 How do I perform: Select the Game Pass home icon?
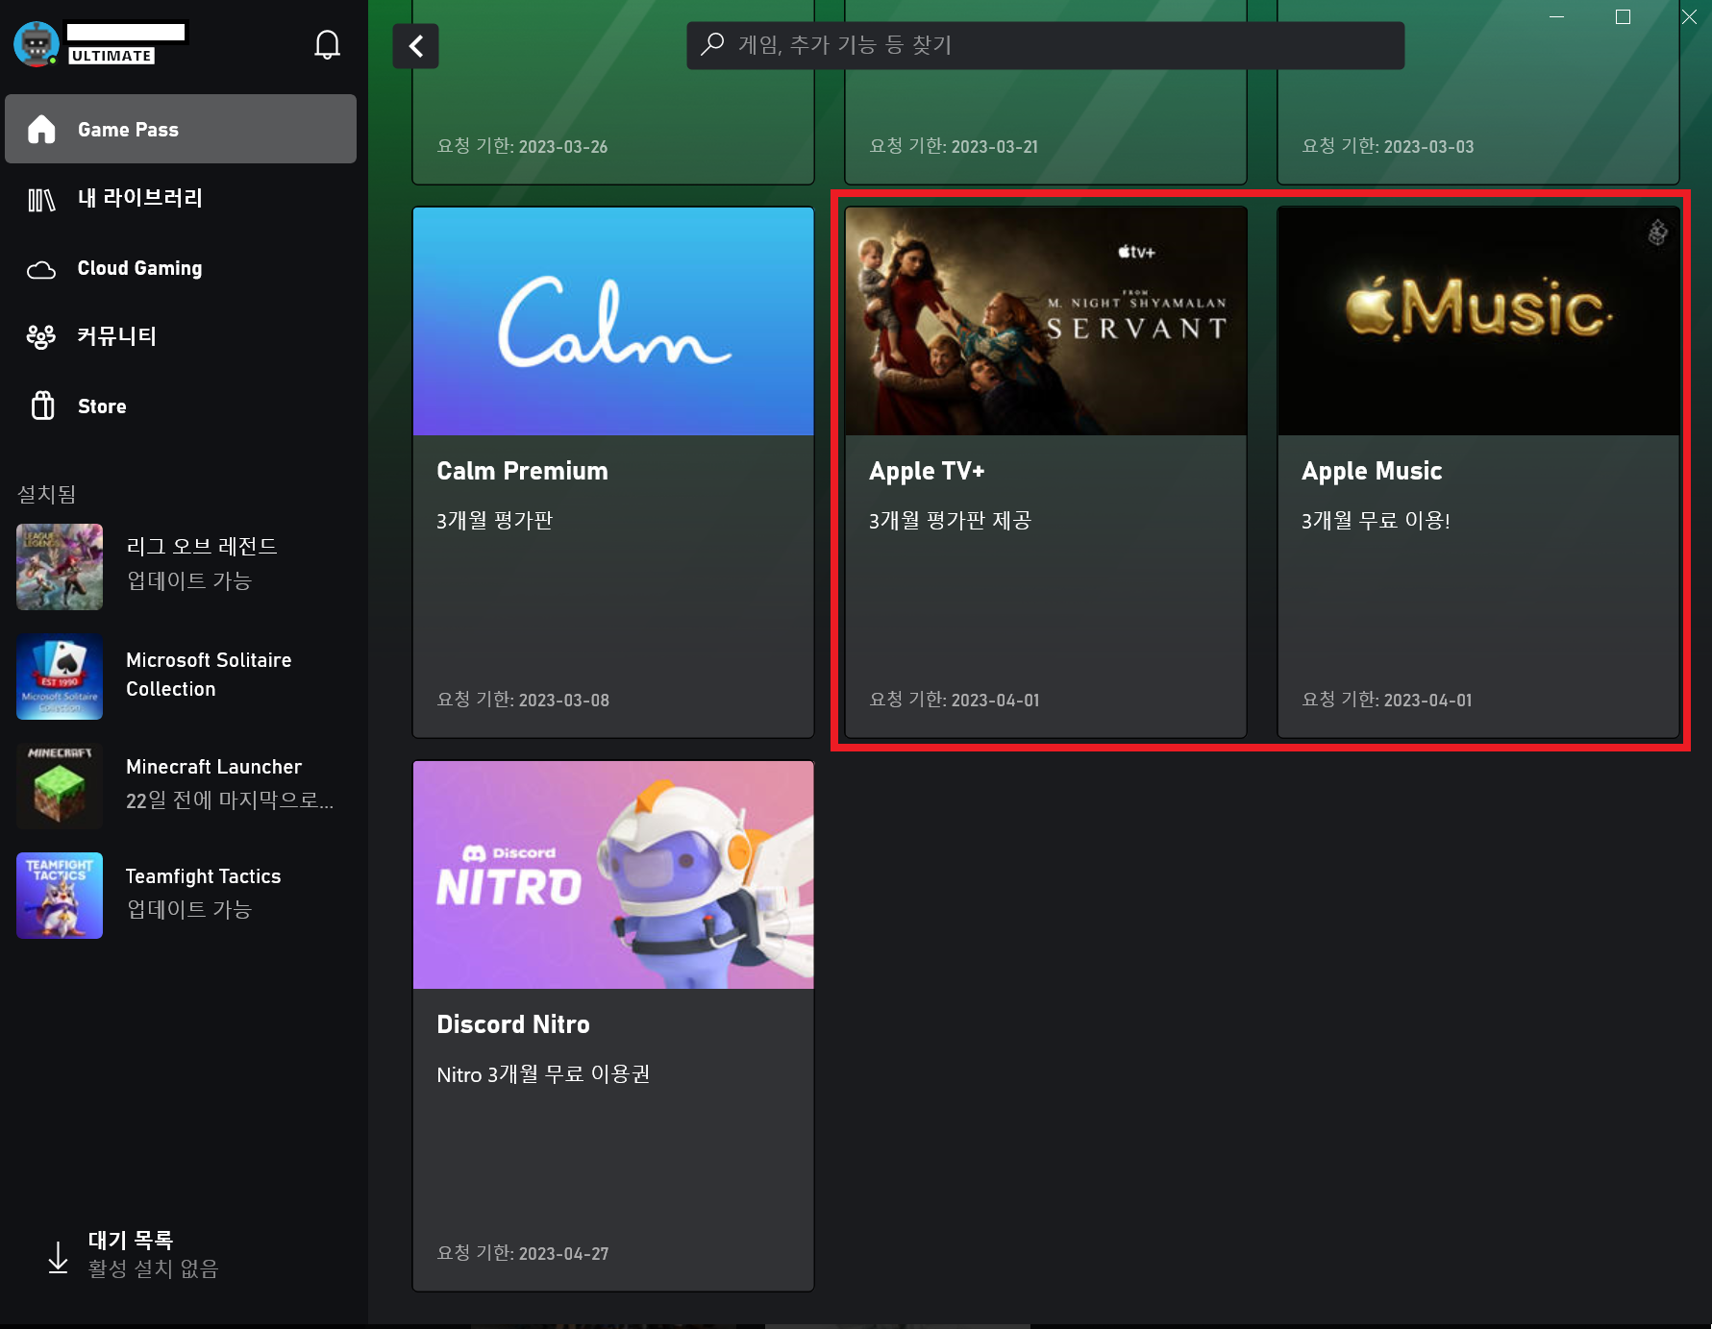(x=41, y=129)
